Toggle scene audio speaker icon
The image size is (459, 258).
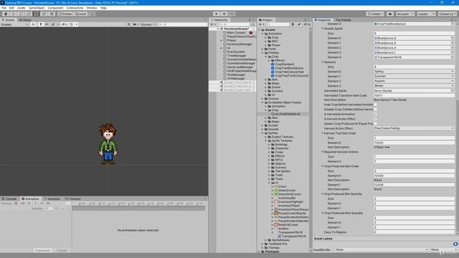coord(47,24)
